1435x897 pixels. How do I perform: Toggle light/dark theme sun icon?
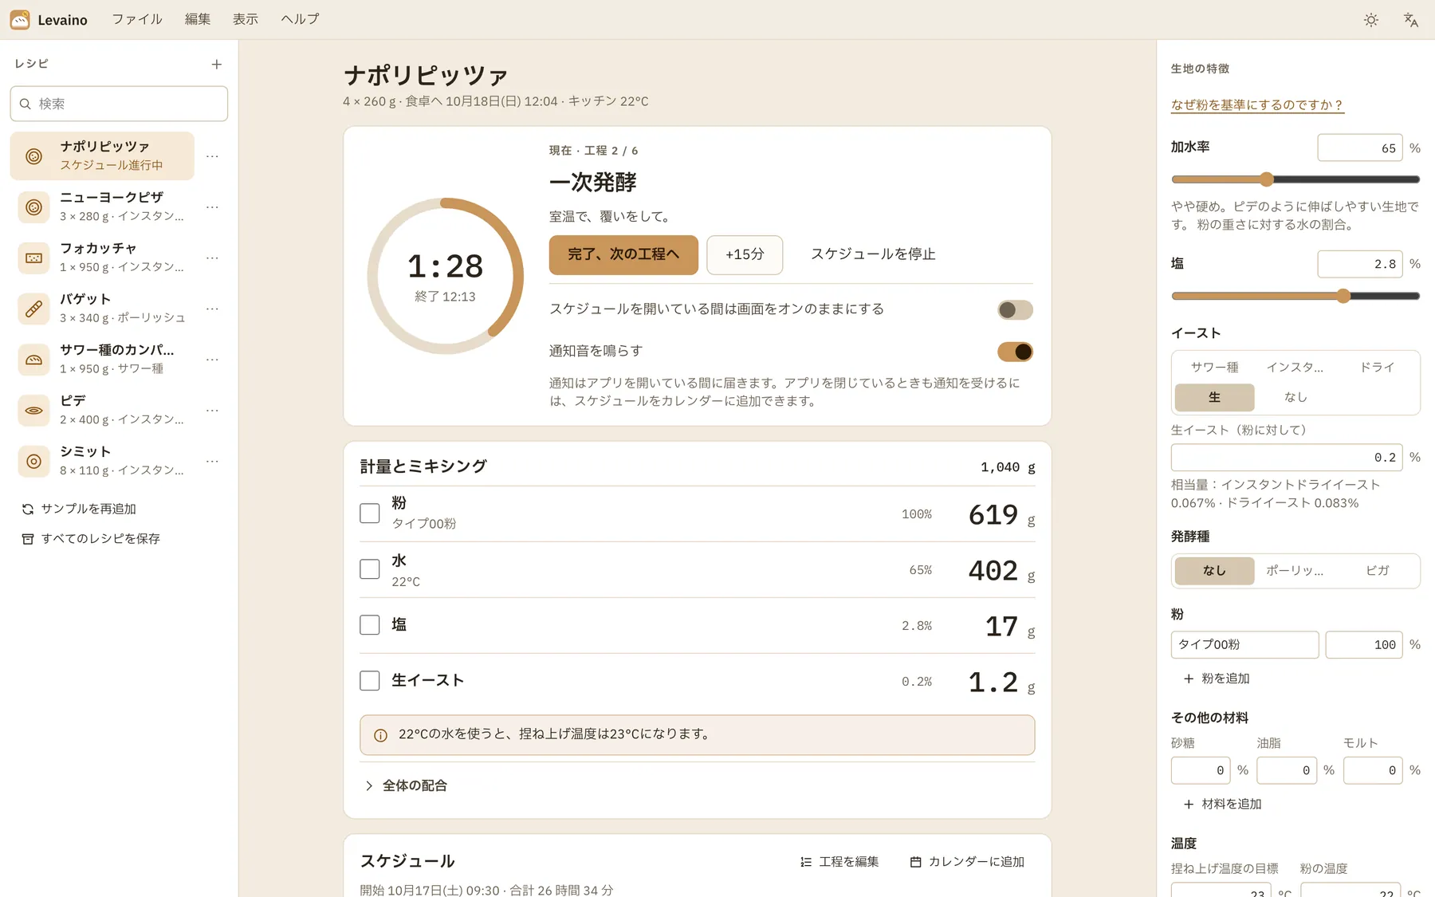[1371, 20]
